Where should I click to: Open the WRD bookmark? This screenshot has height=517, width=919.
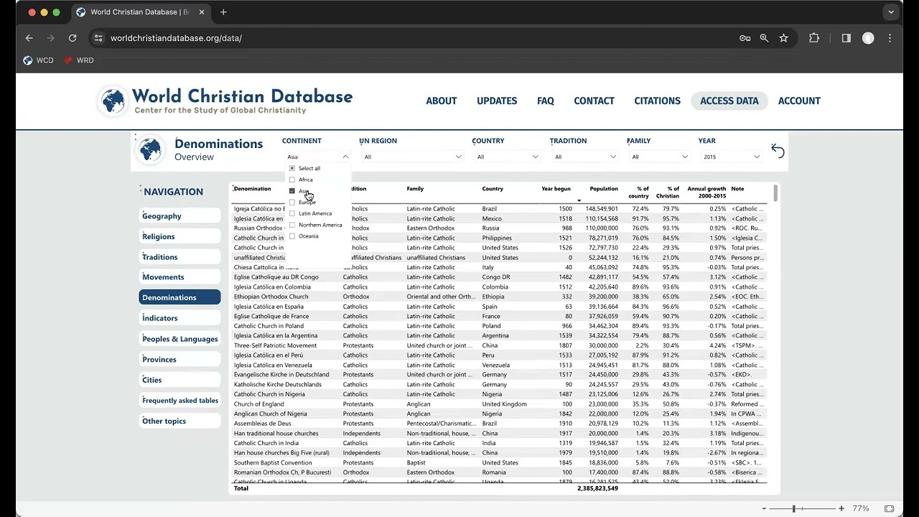coord(79,60)
